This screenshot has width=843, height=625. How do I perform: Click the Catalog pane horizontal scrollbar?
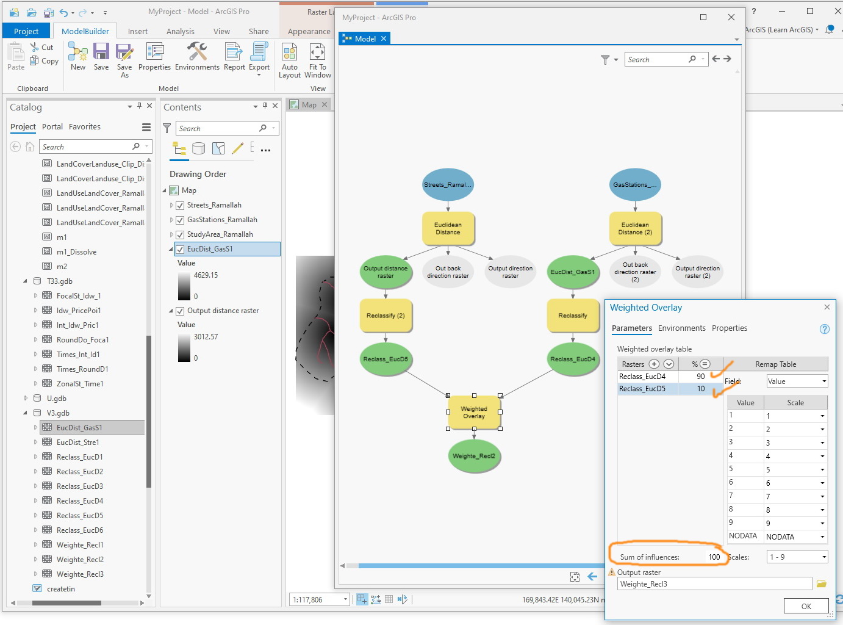pos(67,603)
